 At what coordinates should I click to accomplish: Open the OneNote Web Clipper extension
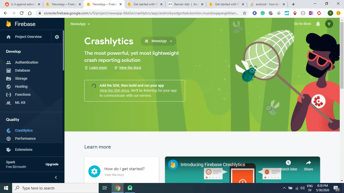click(x=311, y=13)
